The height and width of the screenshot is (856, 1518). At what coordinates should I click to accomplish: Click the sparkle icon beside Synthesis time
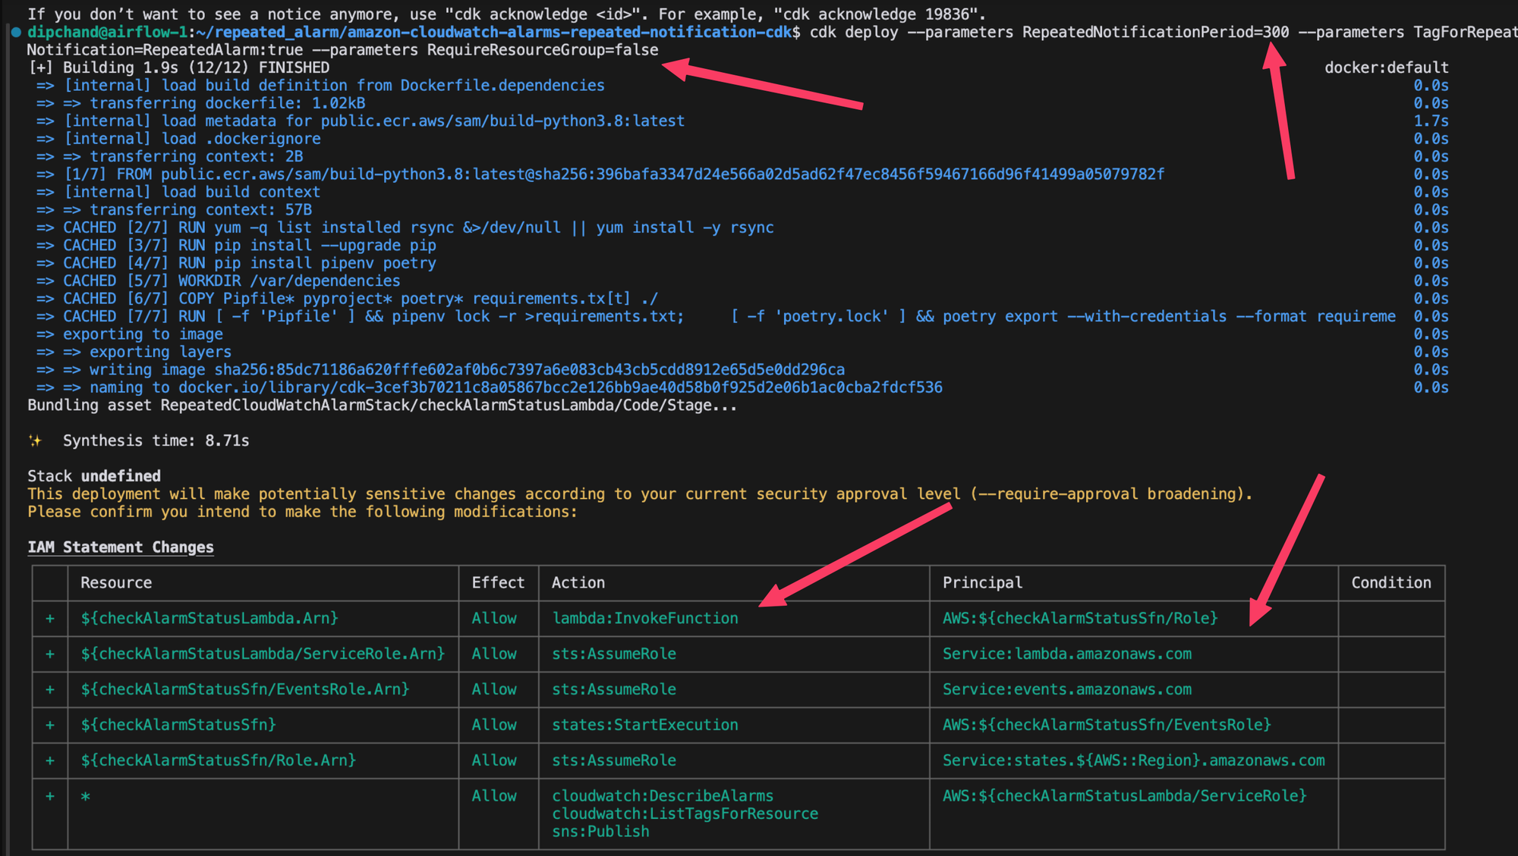coord(35,440)
